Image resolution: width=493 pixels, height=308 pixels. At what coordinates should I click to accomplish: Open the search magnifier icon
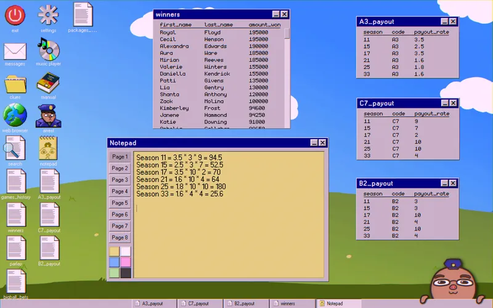[15, 148]
